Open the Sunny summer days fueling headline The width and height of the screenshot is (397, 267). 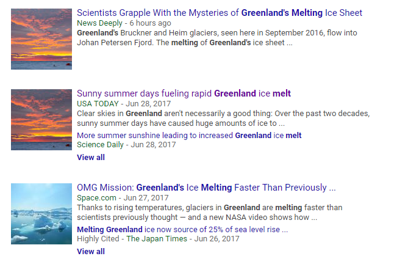click(184, 93)
